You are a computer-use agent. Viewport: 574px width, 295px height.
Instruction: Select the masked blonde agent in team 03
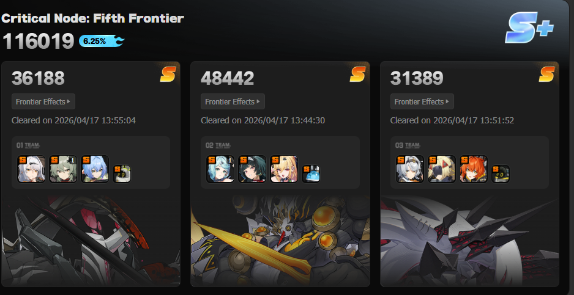[x=442, y=169]
